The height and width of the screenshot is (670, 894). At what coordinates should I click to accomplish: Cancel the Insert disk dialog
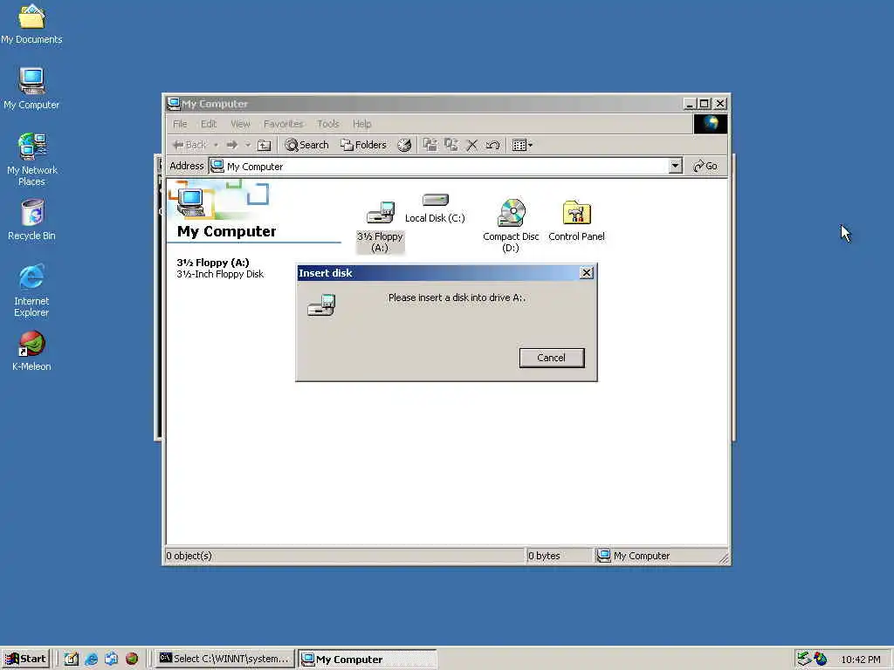[552, 358]
